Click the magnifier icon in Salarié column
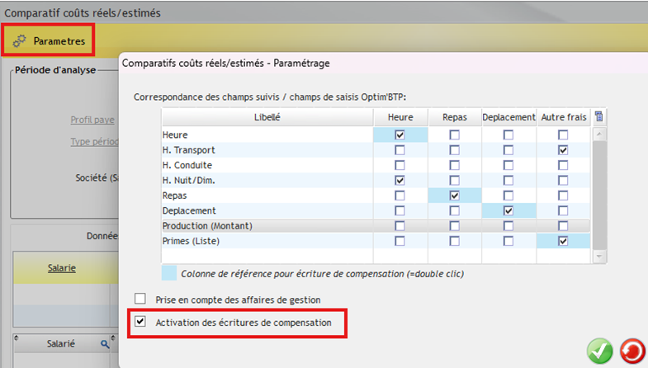The height and width of the screenshot is (368, 648). pyautogui.click(x=105, y=343)
